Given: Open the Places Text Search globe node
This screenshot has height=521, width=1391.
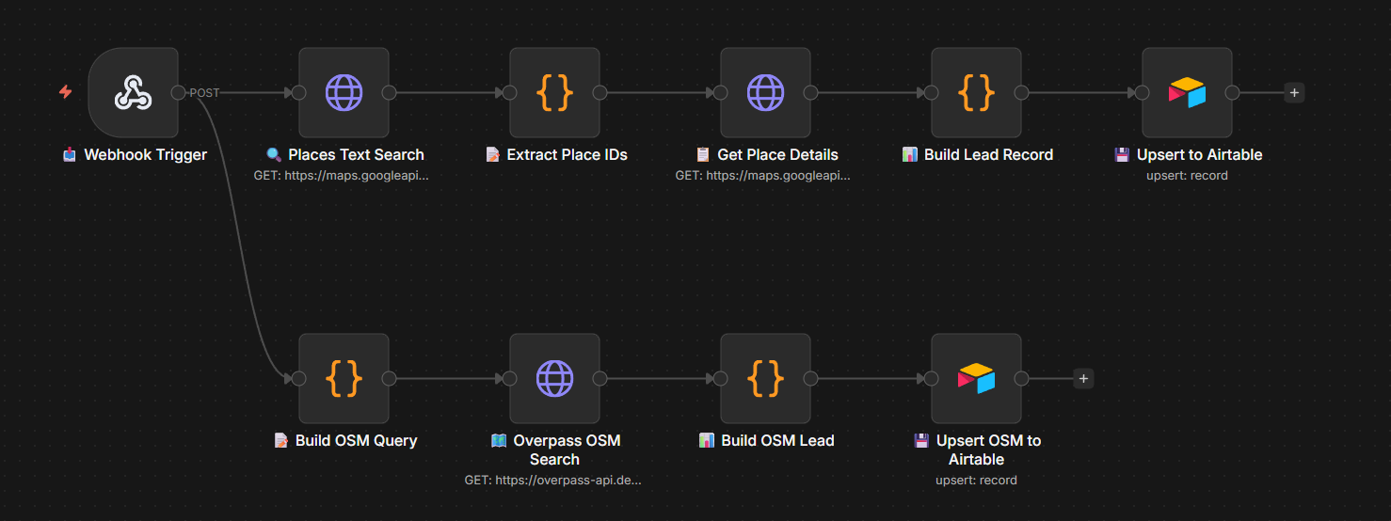Looking at the screenshot, I should (344, 92).
